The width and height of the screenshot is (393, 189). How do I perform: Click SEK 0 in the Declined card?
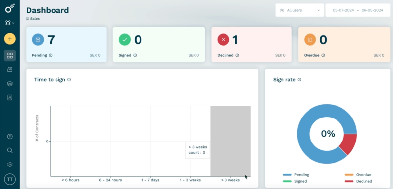coord(280,55)
